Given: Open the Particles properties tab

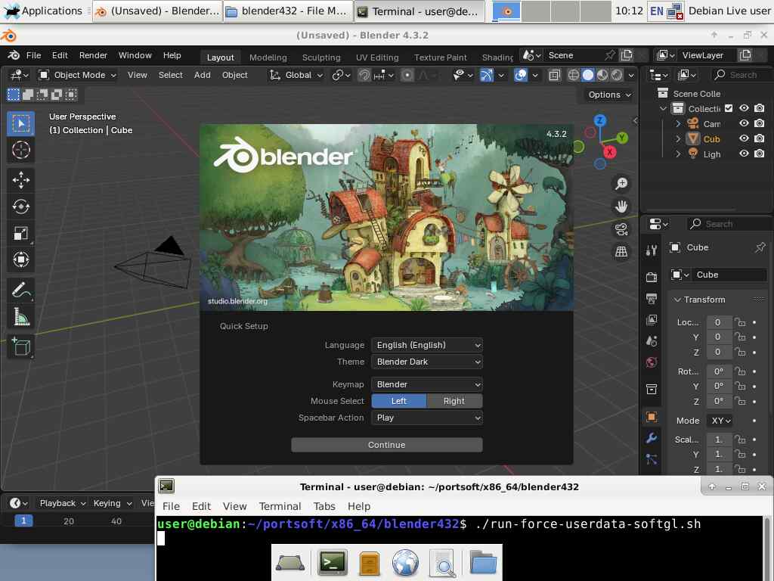Looking at the screenshot, I should [652, 459].
